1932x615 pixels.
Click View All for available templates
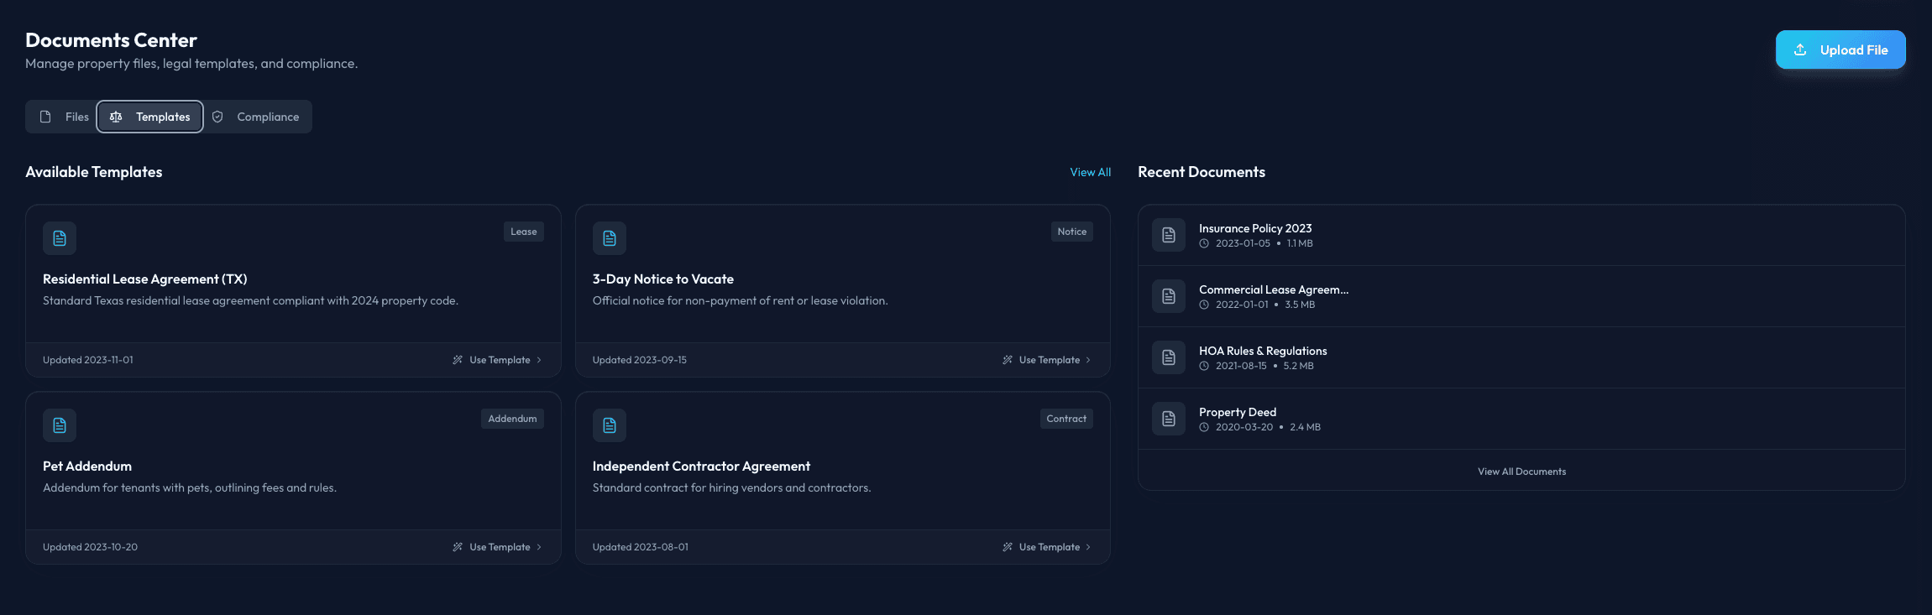coord(1090,172)
